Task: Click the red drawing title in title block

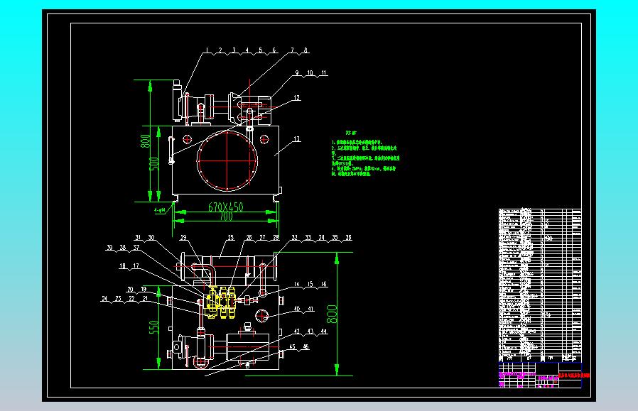Action: pos(574,376)
